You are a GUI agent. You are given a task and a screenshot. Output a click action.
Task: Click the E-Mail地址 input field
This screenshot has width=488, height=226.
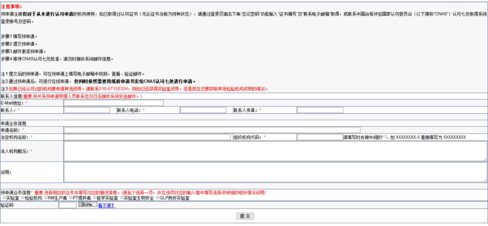(x=113, y=103)
